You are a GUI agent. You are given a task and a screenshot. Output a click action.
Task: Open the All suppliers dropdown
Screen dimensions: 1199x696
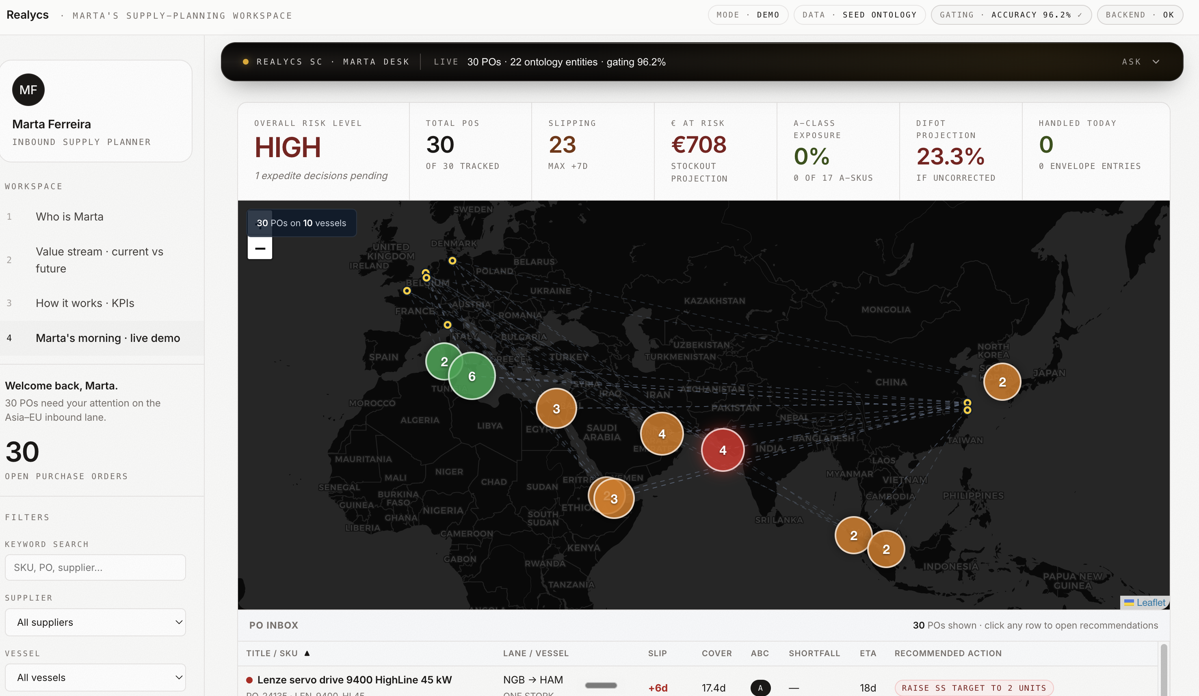point(95,622)
